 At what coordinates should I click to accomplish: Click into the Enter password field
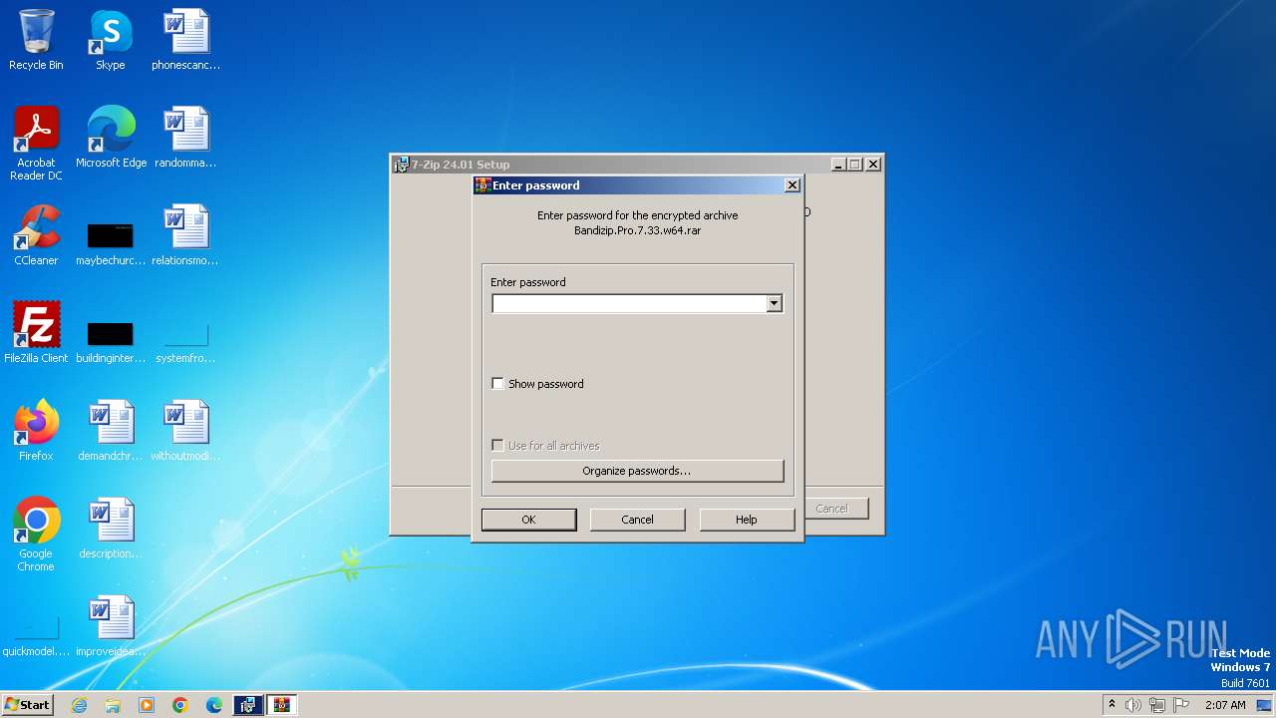click(629, 304)
